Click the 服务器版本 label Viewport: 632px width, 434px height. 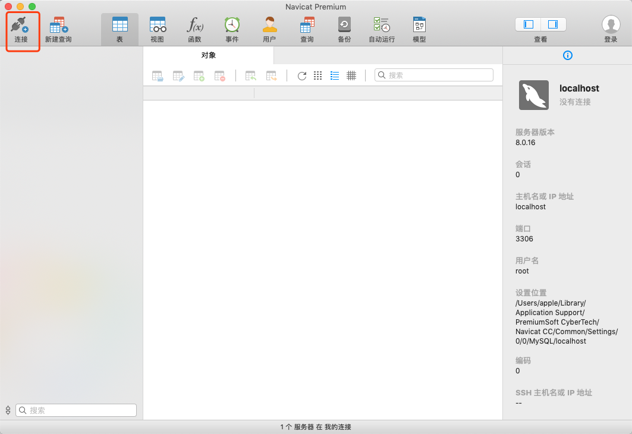[535, 132]
